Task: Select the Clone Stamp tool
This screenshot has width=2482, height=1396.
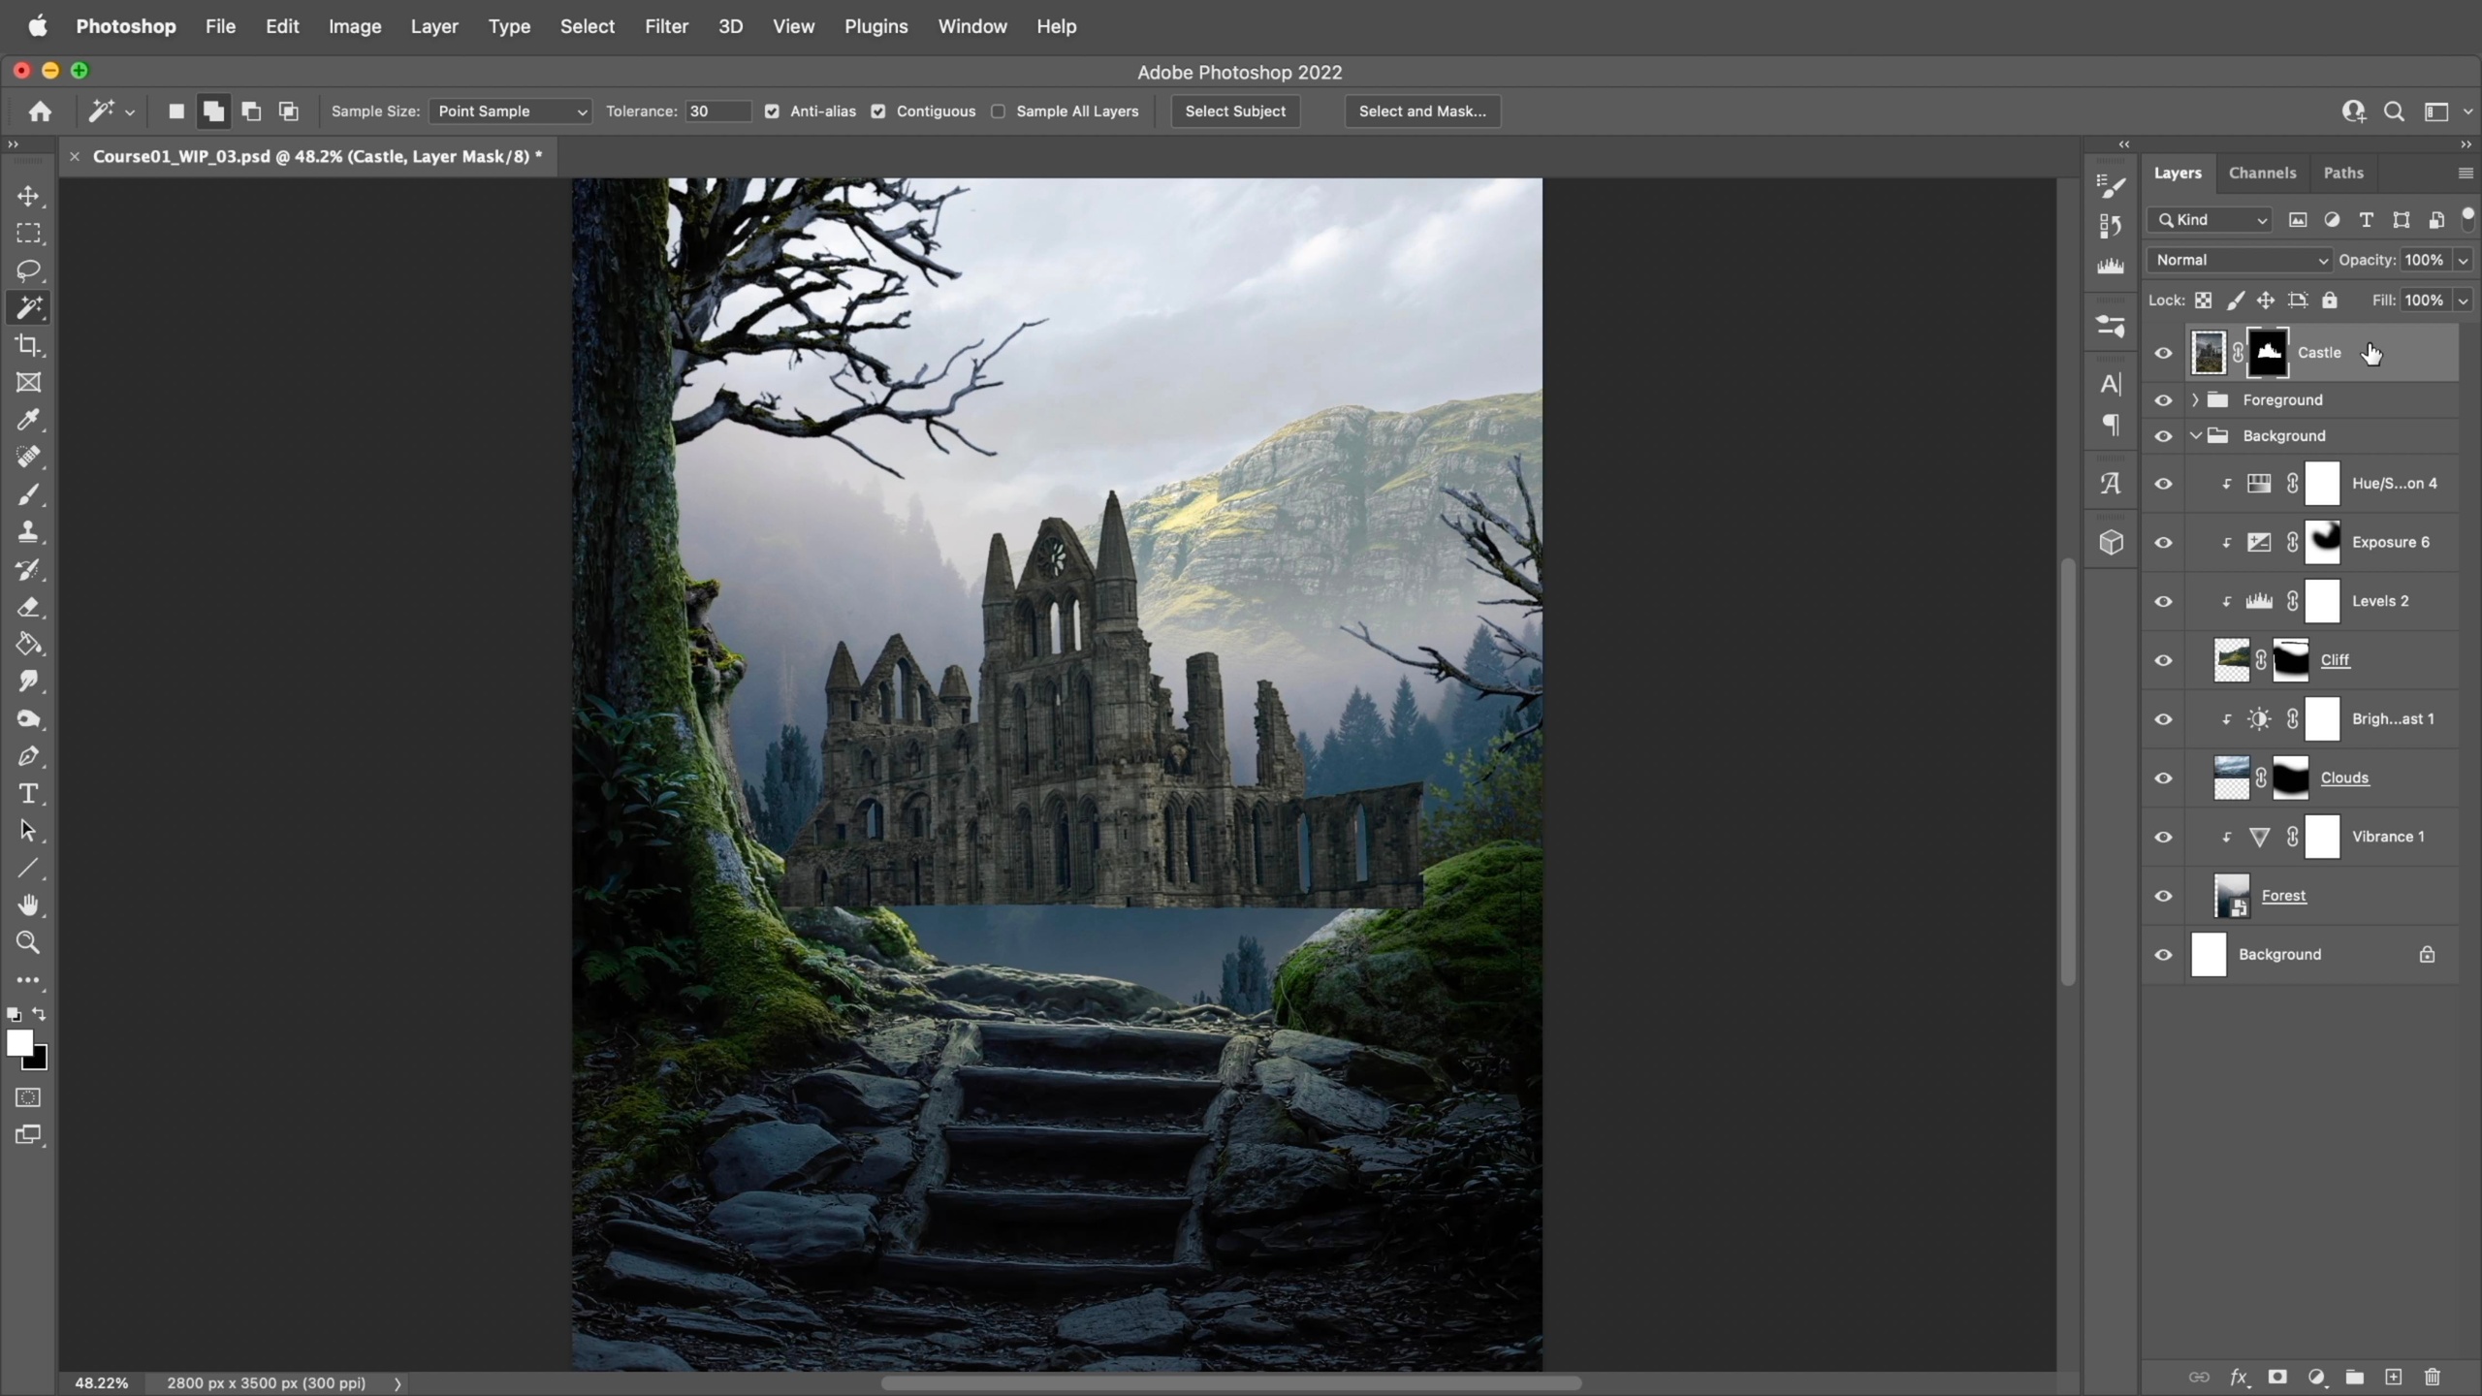Action: 28,532
